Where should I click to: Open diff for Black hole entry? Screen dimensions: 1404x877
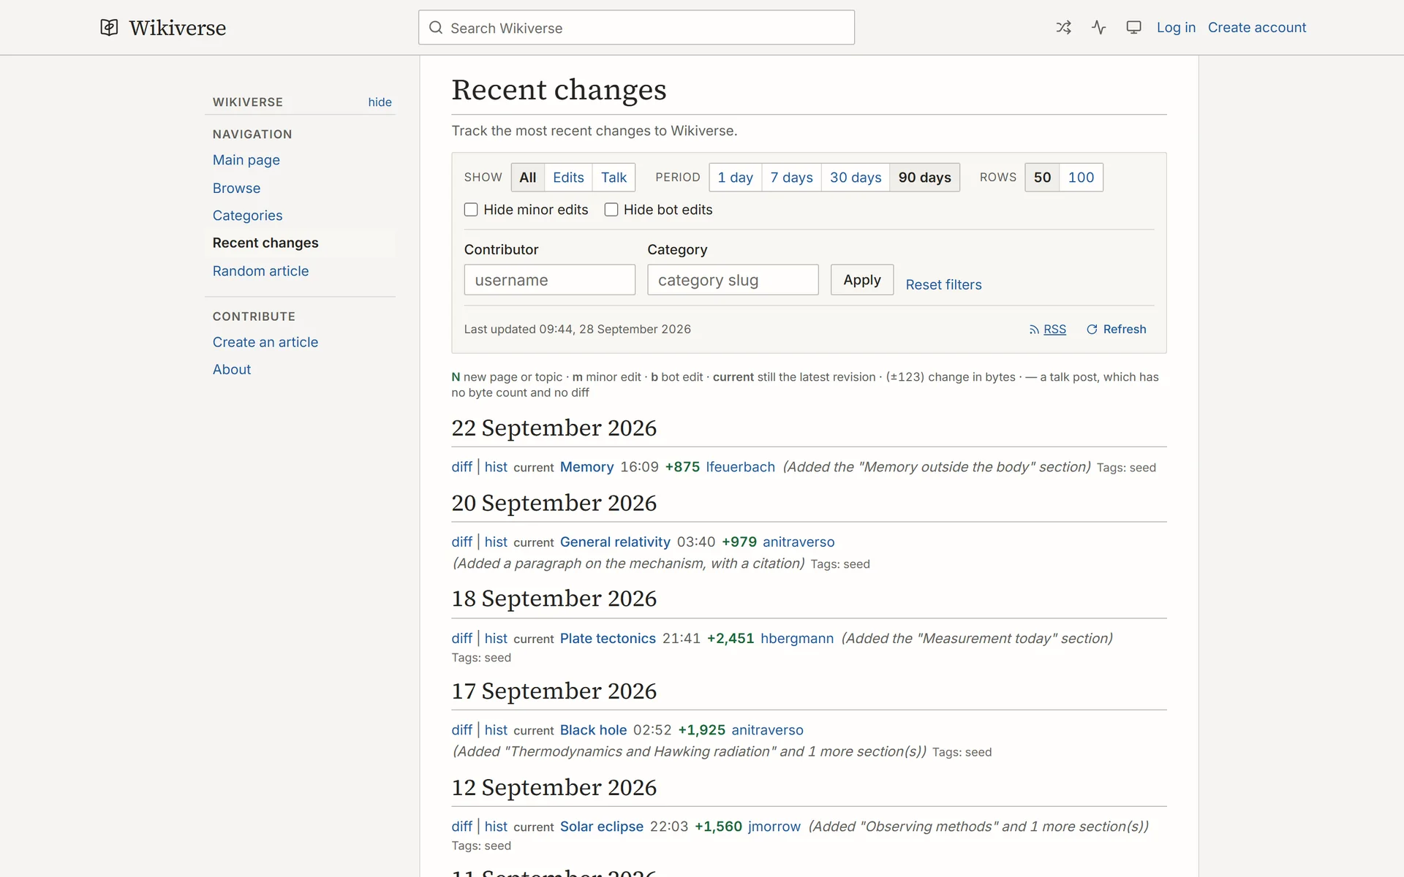(461, 730)
